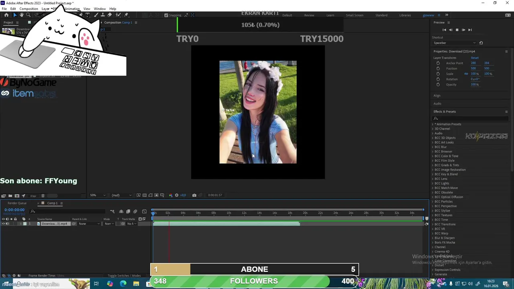Viewport: 514px width, 289px height.
Task: Select the Clone Stamp tool
Action: 103,15
